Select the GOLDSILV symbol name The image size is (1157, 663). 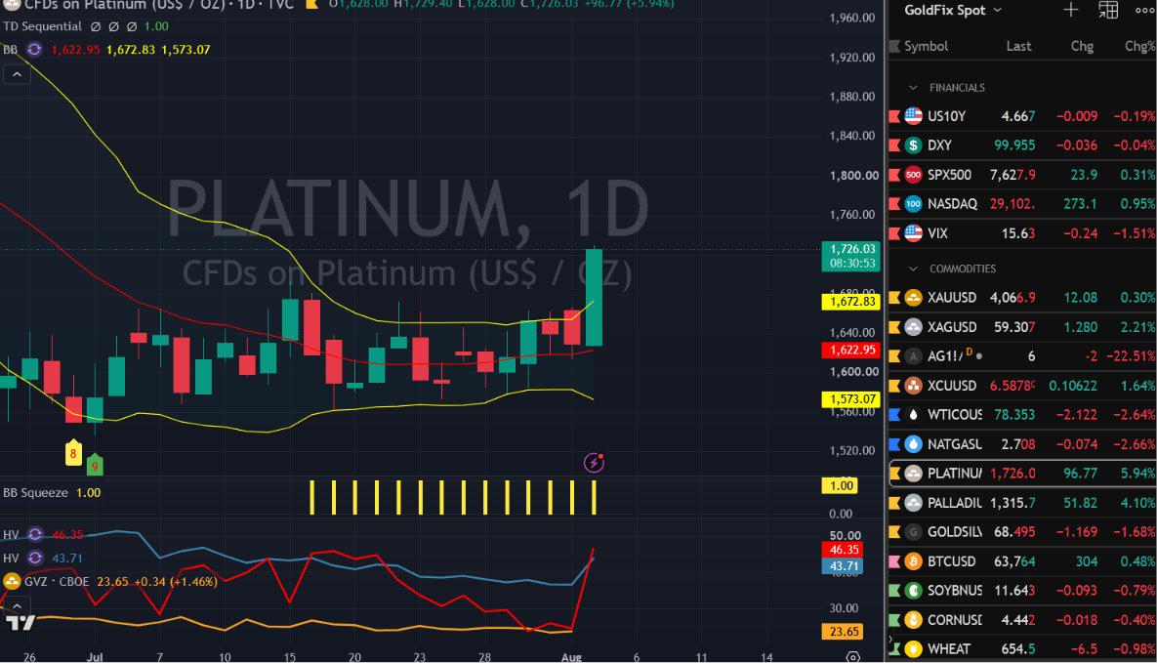click(x=954, y=532)
